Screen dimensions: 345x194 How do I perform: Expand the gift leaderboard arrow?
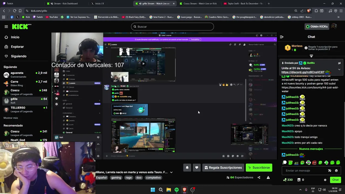pyautogui.click(x=311, y=56)
